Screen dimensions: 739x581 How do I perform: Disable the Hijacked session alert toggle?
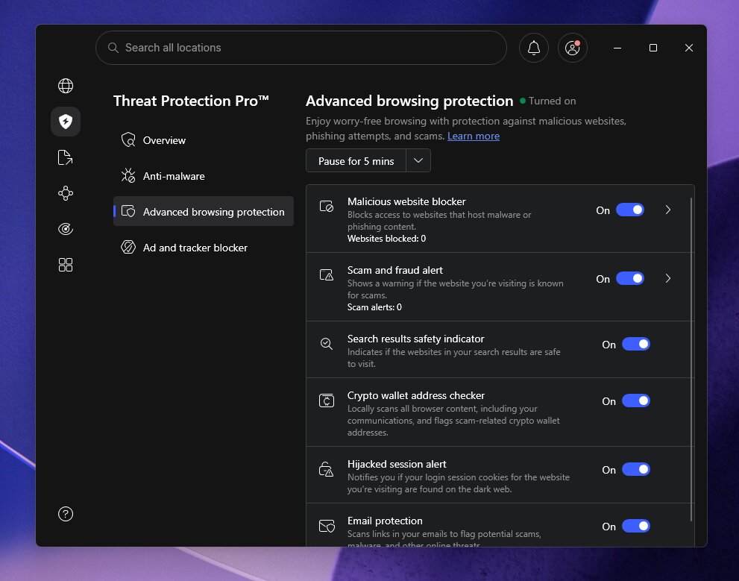636,469
